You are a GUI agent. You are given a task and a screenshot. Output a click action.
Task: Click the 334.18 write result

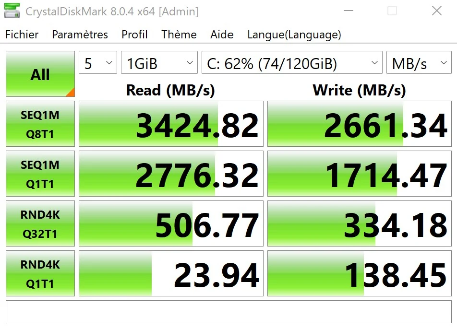pyautogui.click(x=360, y=223)
